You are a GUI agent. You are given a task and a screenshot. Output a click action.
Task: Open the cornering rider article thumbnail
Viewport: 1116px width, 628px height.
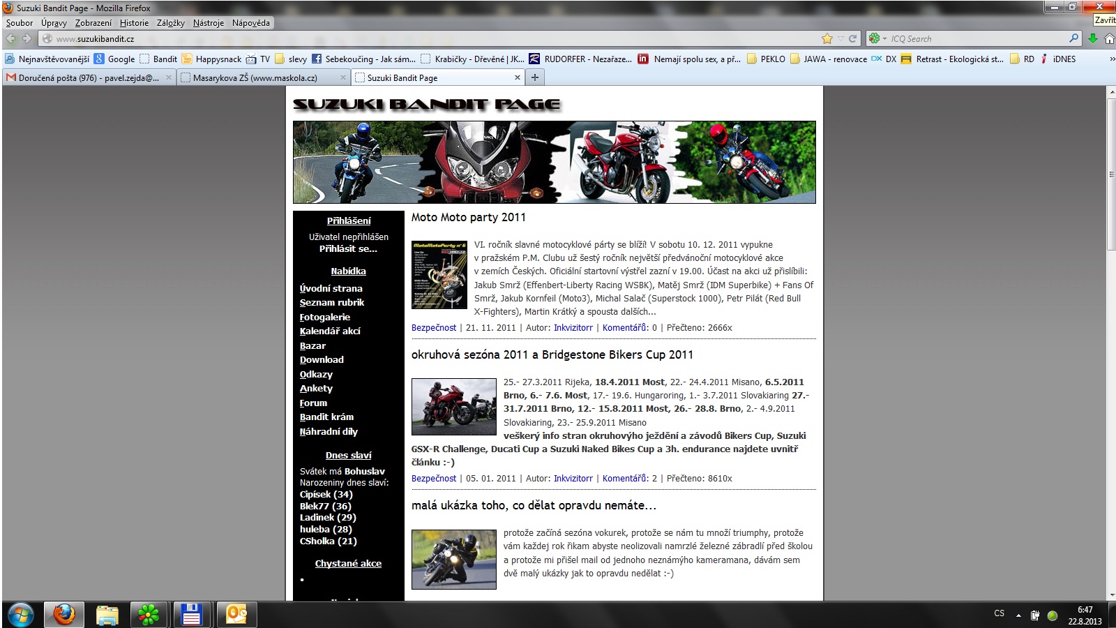454,560
